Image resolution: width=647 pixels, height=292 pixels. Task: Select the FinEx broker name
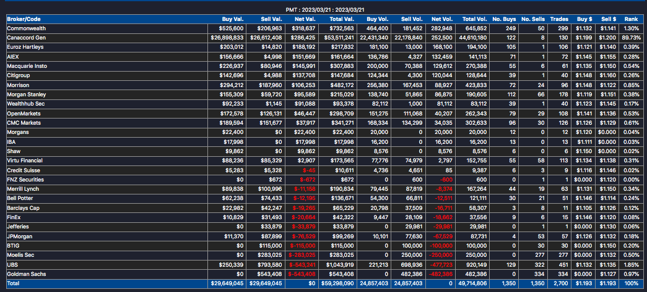click(x=14, y=217)
